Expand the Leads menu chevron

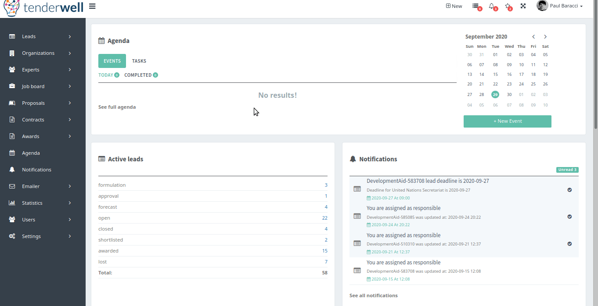pos(70,36)
